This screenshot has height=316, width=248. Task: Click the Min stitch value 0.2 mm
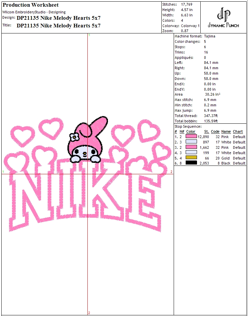pos(210,105)
